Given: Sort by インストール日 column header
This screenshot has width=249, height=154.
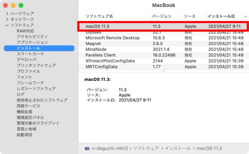Looking at the screenshot, I should [221, 16].
